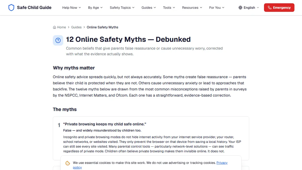Click the intro paragraph starting "Online safety advice"
This screenshot has height=170, width=302.
point(150,86)
